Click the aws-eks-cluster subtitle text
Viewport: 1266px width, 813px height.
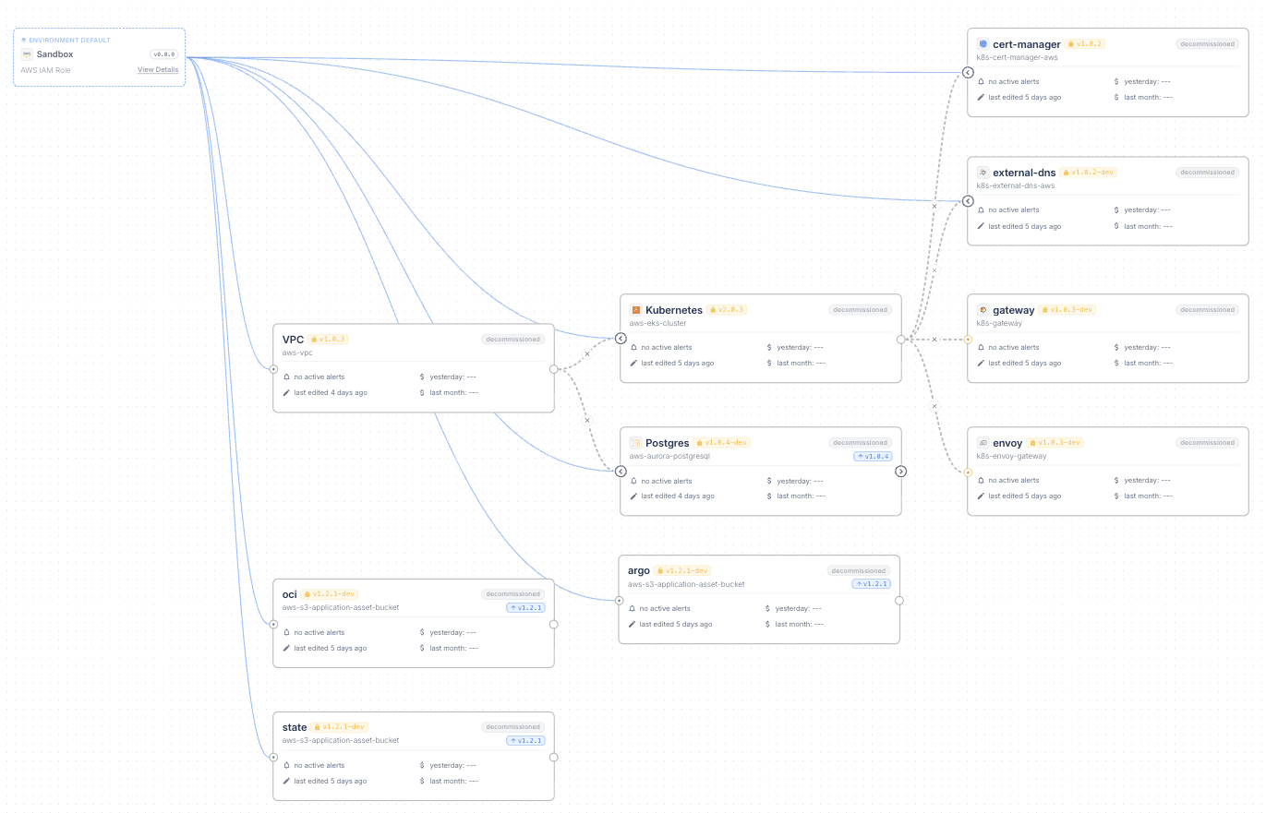[x=658, y=323]
